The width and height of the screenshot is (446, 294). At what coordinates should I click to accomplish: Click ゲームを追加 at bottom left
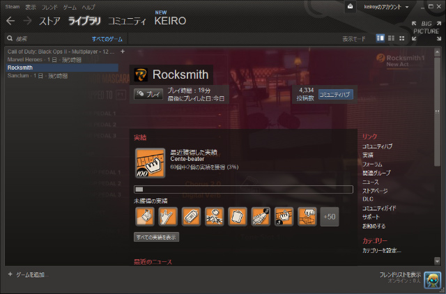(32, 274)
